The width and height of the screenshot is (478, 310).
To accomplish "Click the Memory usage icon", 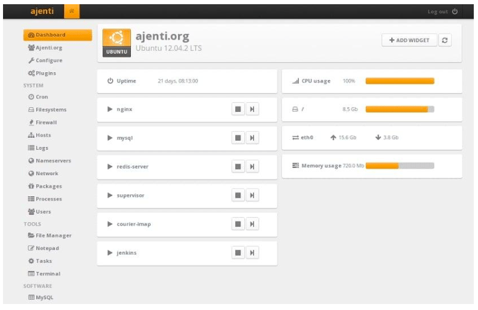I will [x=295, y=166].
